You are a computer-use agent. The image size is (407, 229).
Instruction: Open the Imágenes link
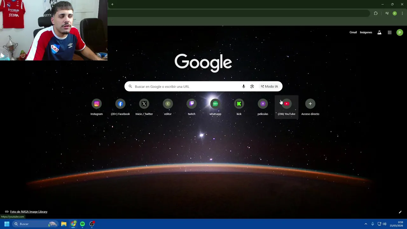click(366, 32)
